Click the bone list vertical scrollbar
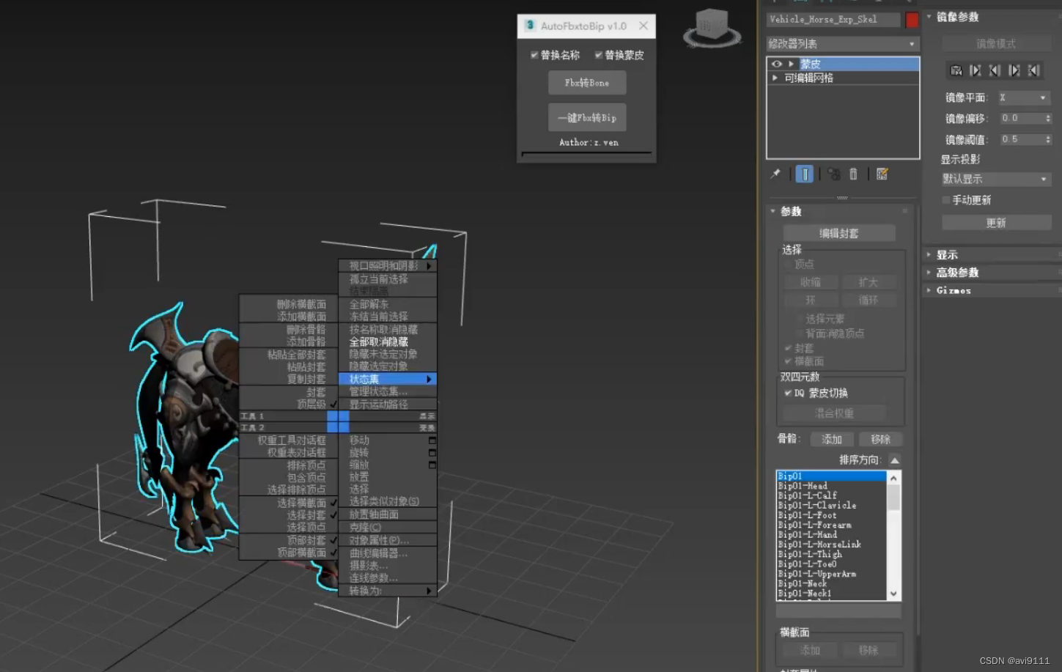The height and width of the screenshot is (672, 1062). 893,536
